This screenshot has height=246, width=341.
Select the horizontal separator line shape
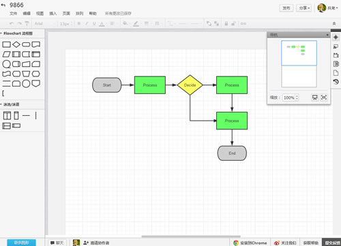click(x=26, y=116)
